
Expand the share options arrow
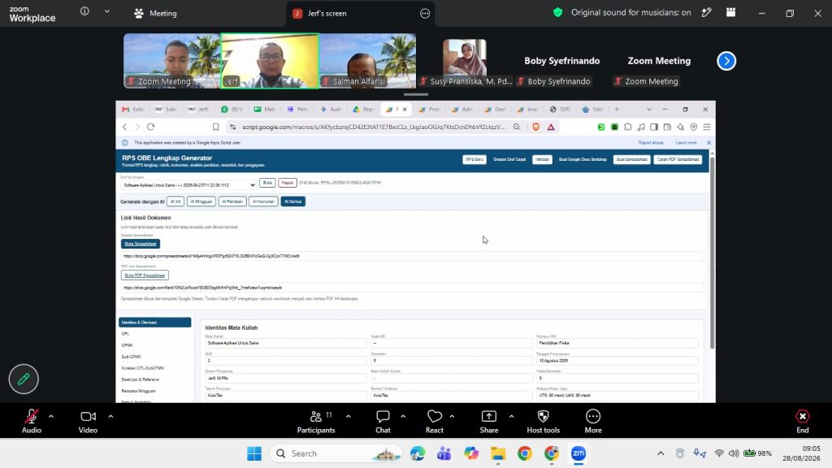tap(512, 417)
